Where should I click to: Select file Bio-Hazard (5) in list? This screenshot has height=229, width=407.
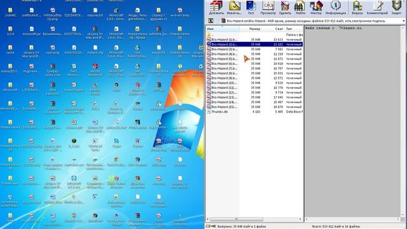click(x=254, y=59)
